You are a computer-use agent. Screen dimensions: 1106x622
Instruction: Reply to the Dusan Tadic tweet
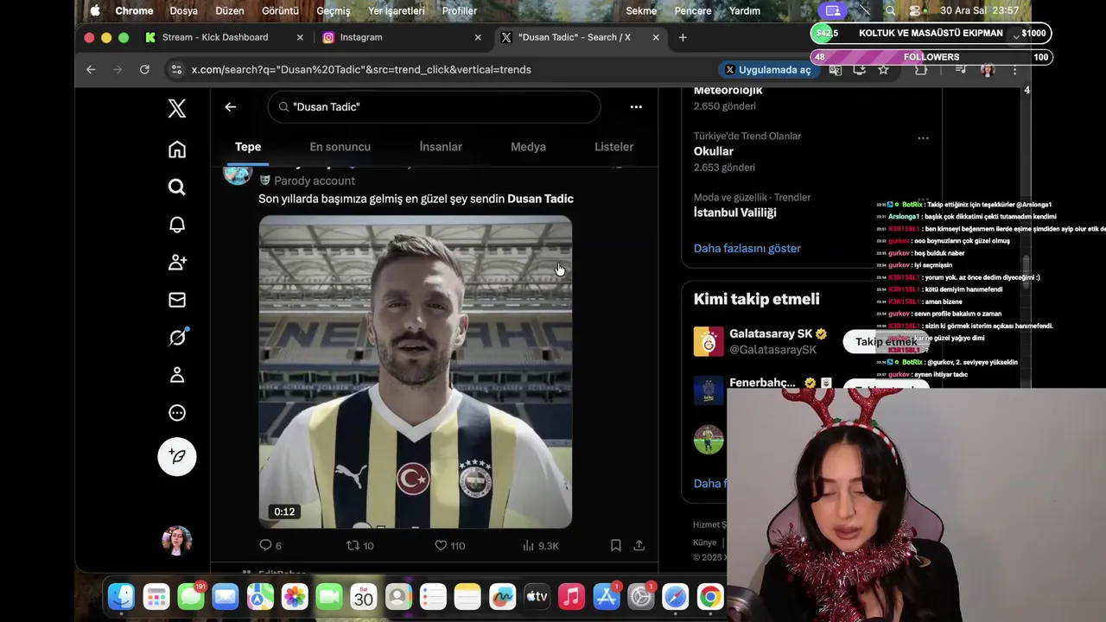pos(270,546)
